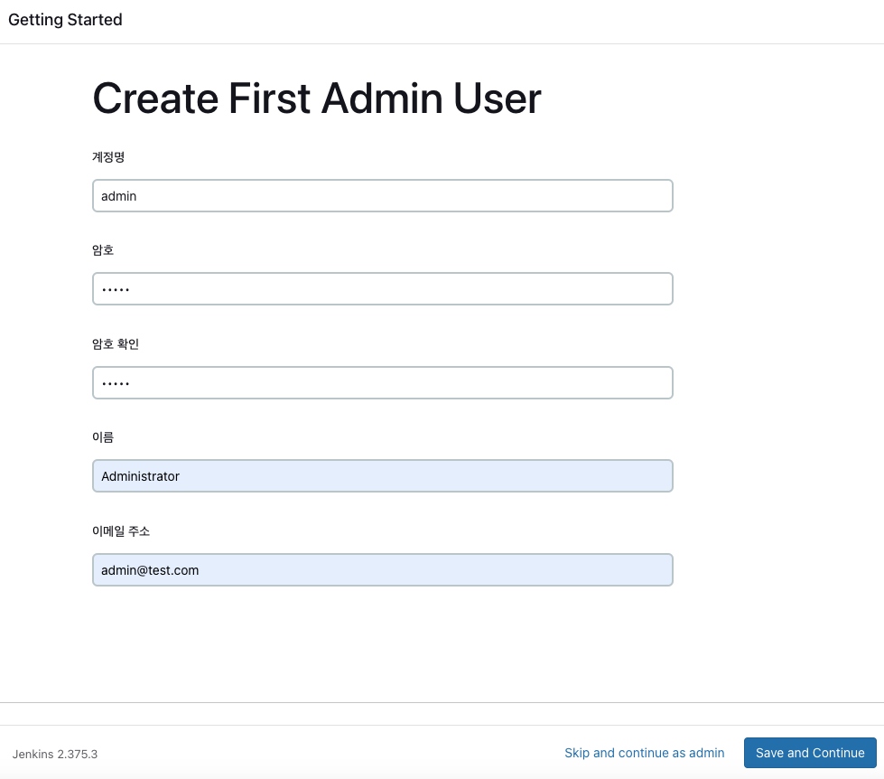884x779 pixels.
Task: Click the 암호 확인 label
Action: (x=116, y=344)
